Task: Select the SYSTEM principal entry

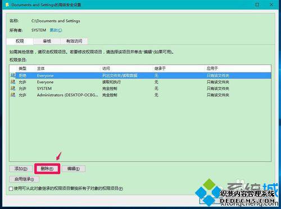Action: (x=140, y=88)
